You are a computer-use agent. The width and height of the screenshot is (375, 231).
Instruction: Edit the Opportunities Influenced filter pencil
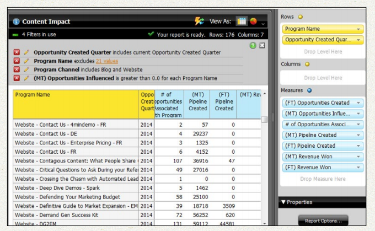pos(26,78)
